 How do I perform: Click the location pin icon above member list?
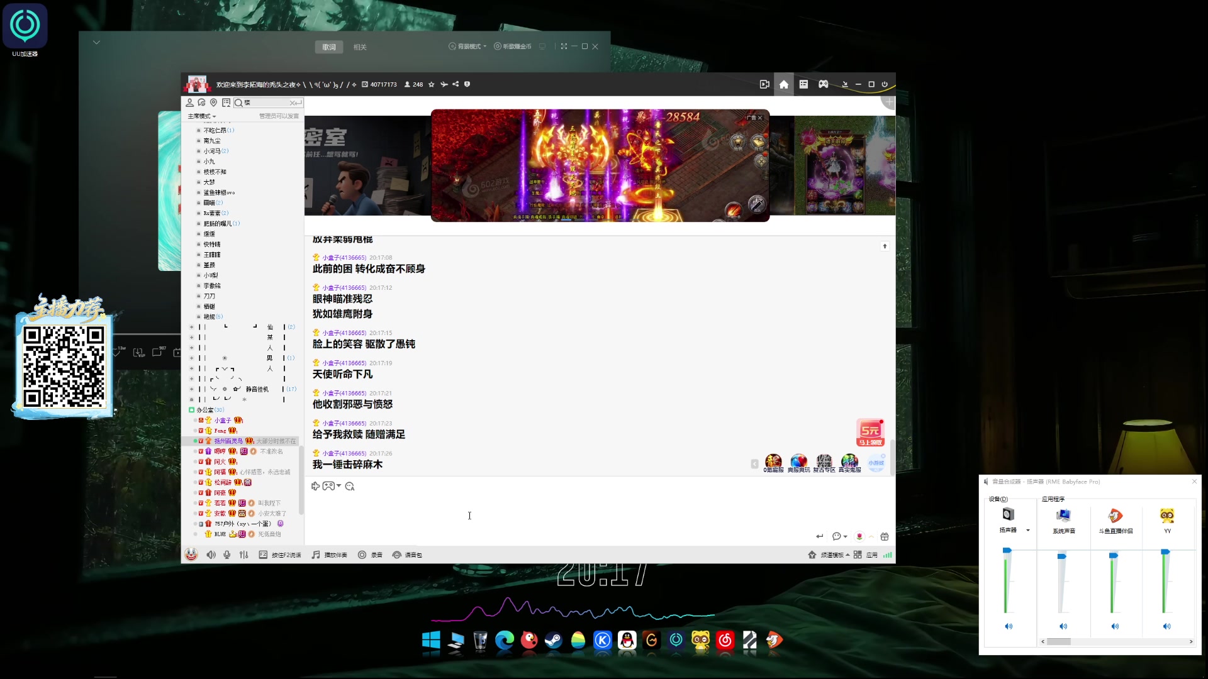pyautogui.click(x=213, y=102)
